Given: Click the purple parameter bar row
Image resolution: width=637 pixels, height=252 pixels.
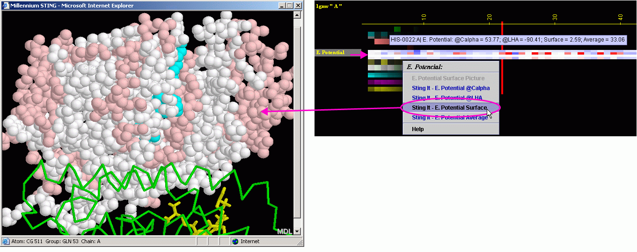Looking at the screenshot, I should point(385,82).
